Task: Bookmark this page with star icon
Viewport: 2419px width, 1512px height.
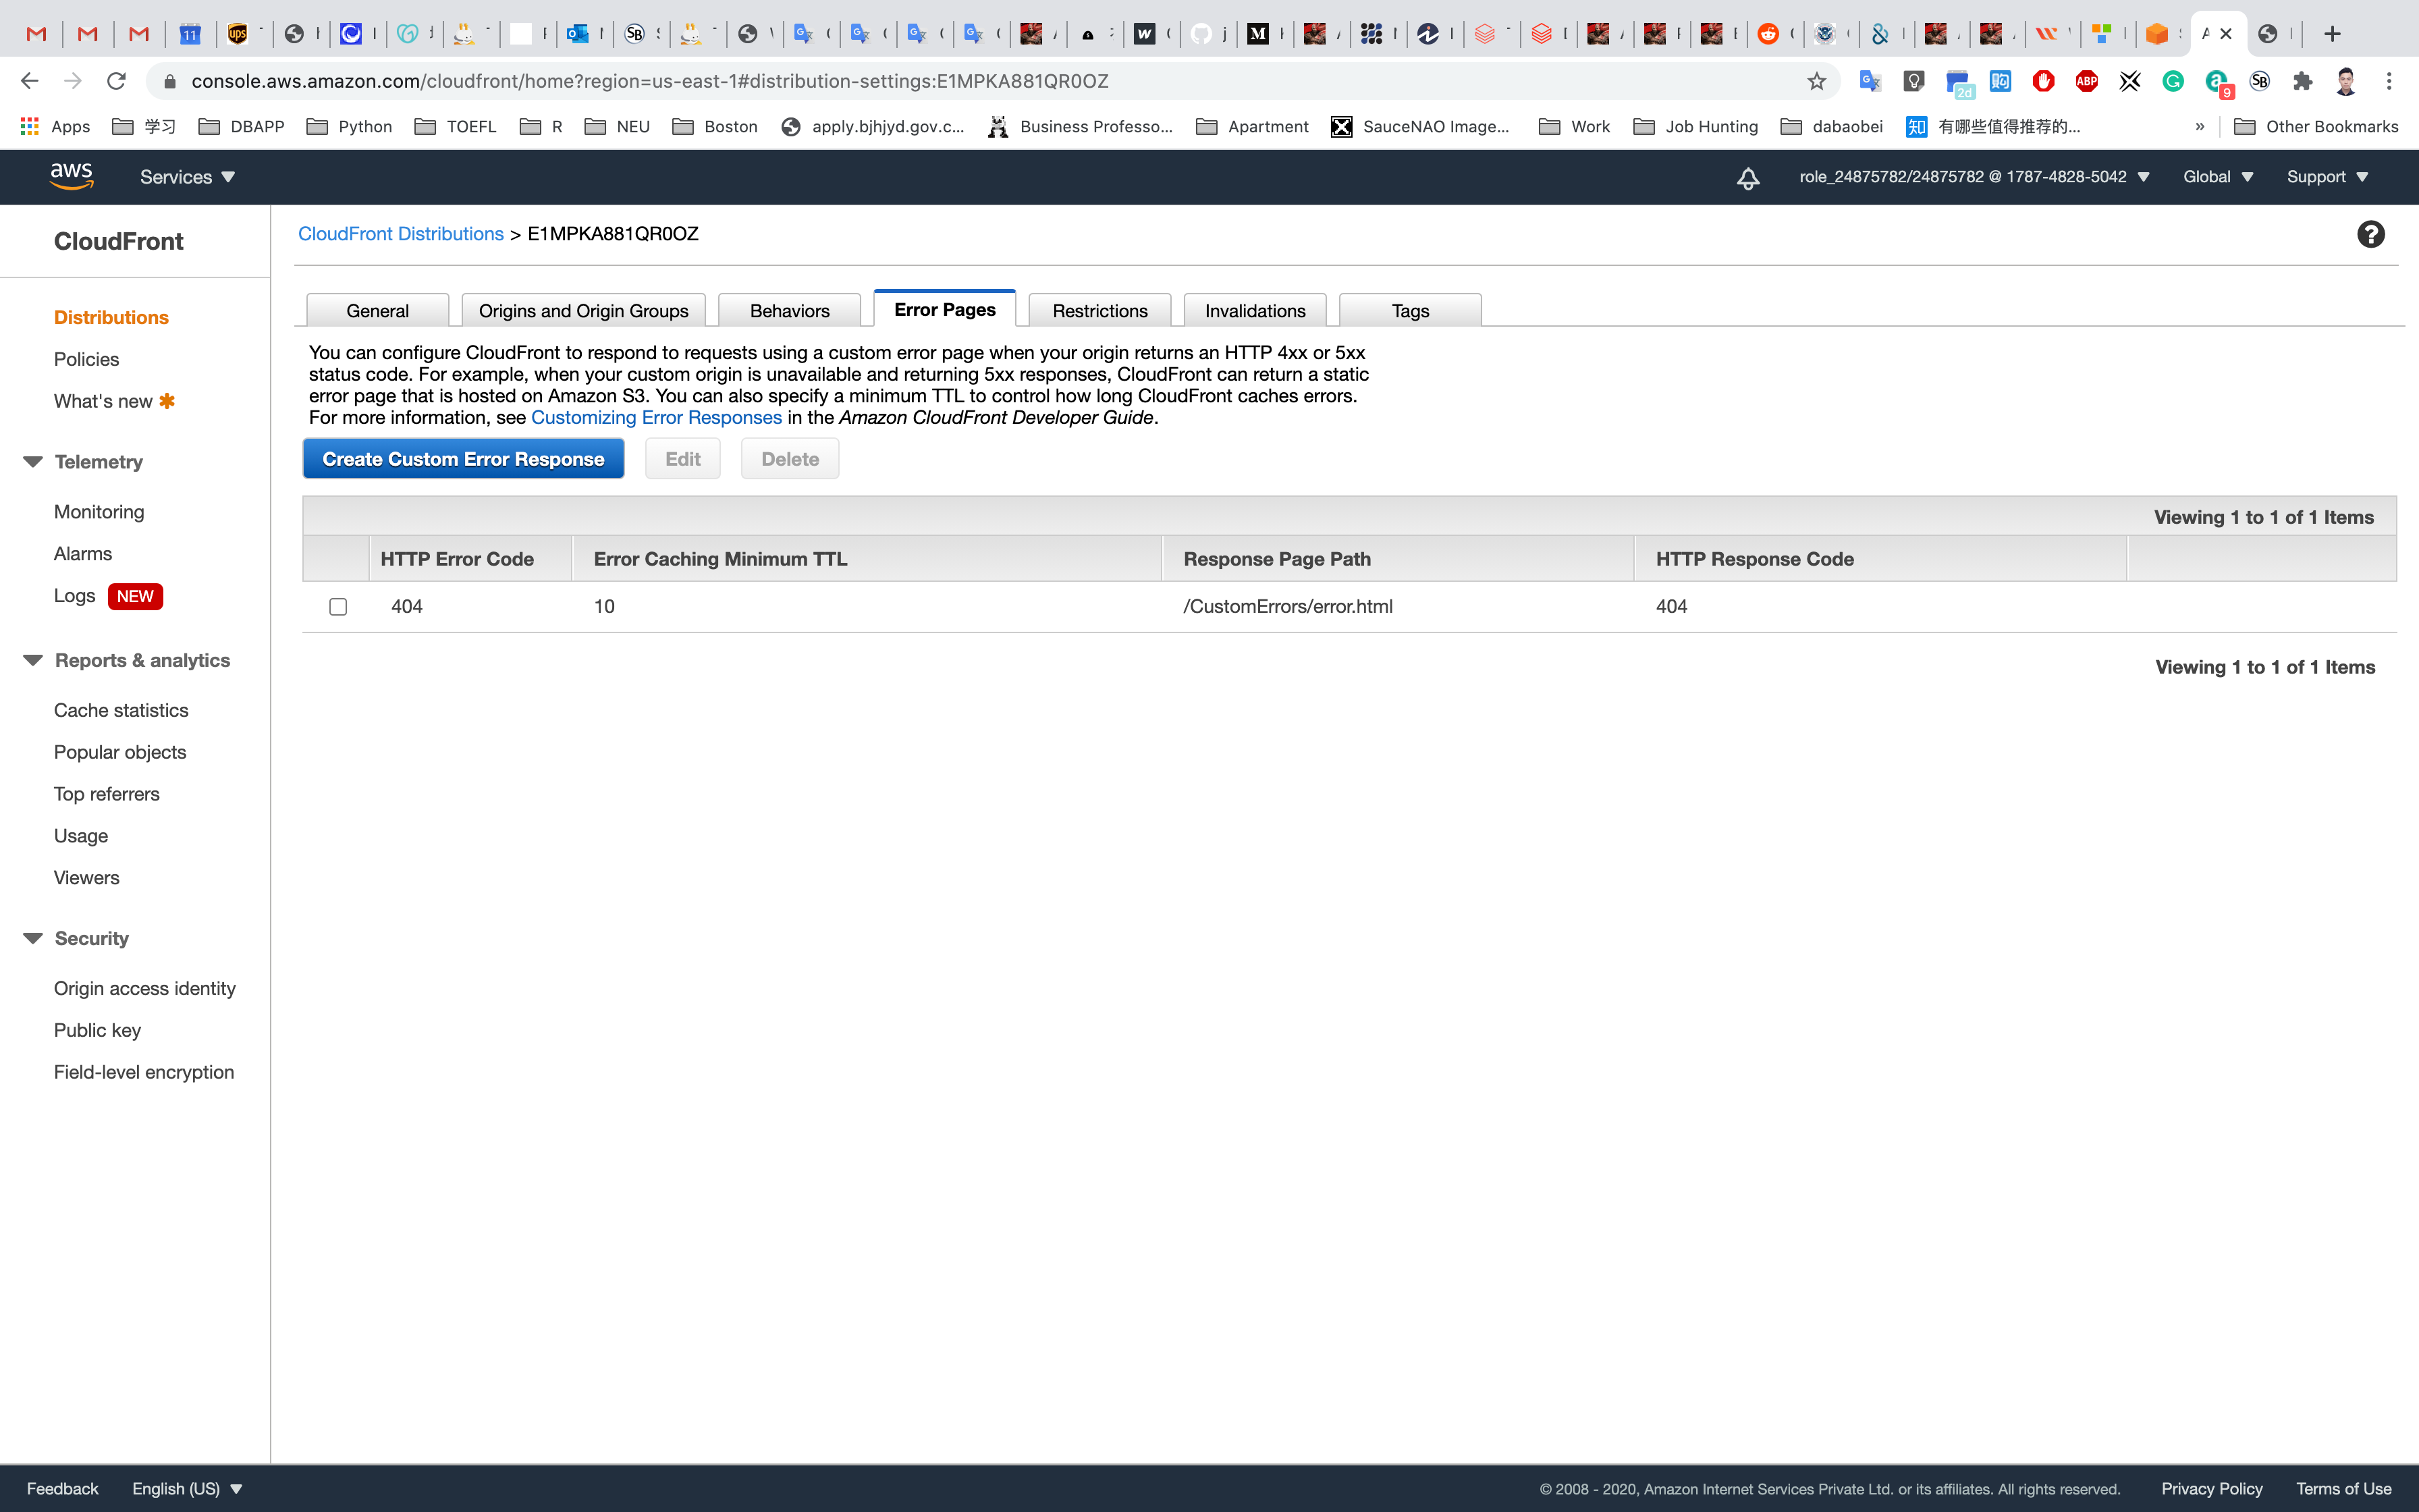Action: [1816, 82]
